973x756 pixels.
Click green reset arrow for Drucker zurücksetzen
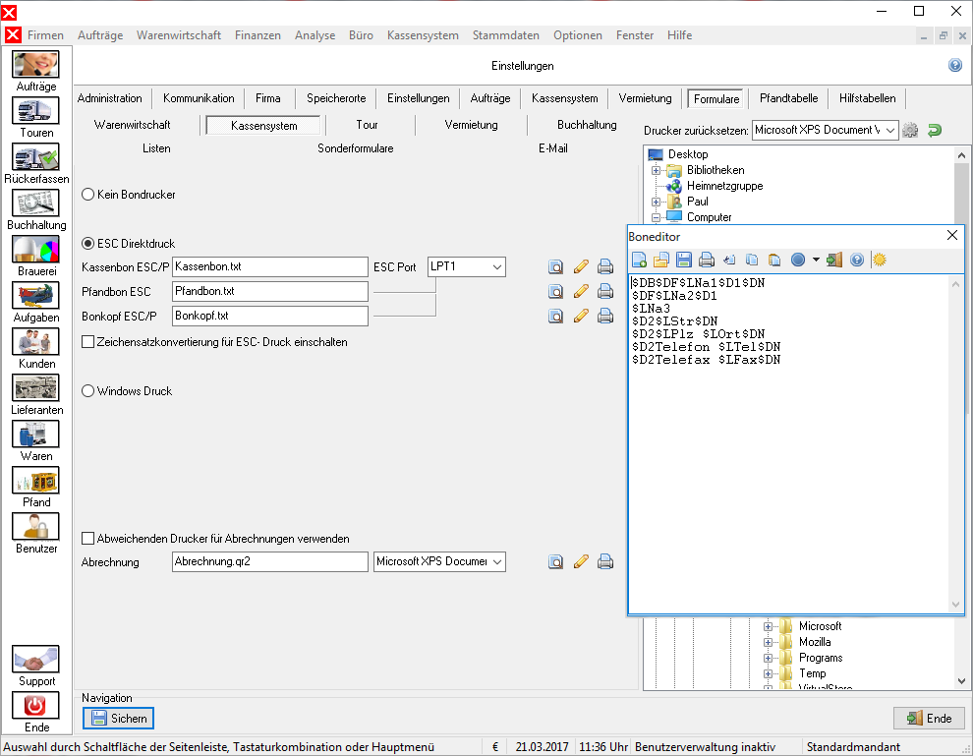935,131
